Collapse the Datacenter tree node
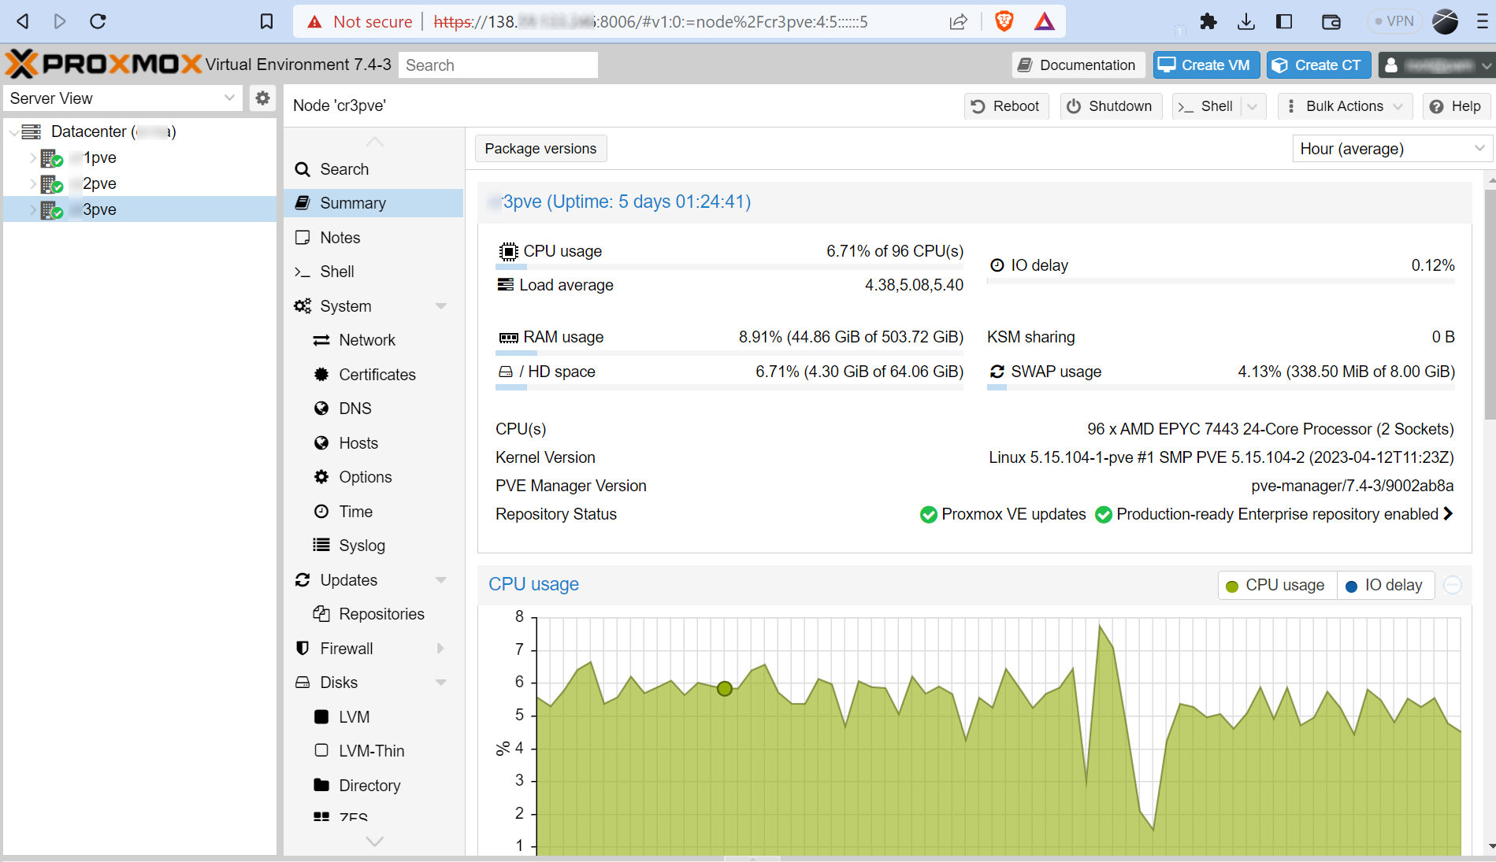Image resolution: width=1496 pixels, height=862 pixels. point(13,131)
